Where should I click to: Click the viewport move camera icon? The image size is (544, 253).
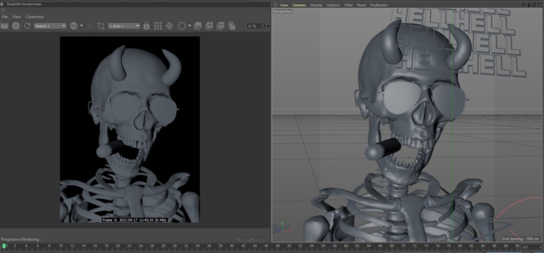click(524, 5)
